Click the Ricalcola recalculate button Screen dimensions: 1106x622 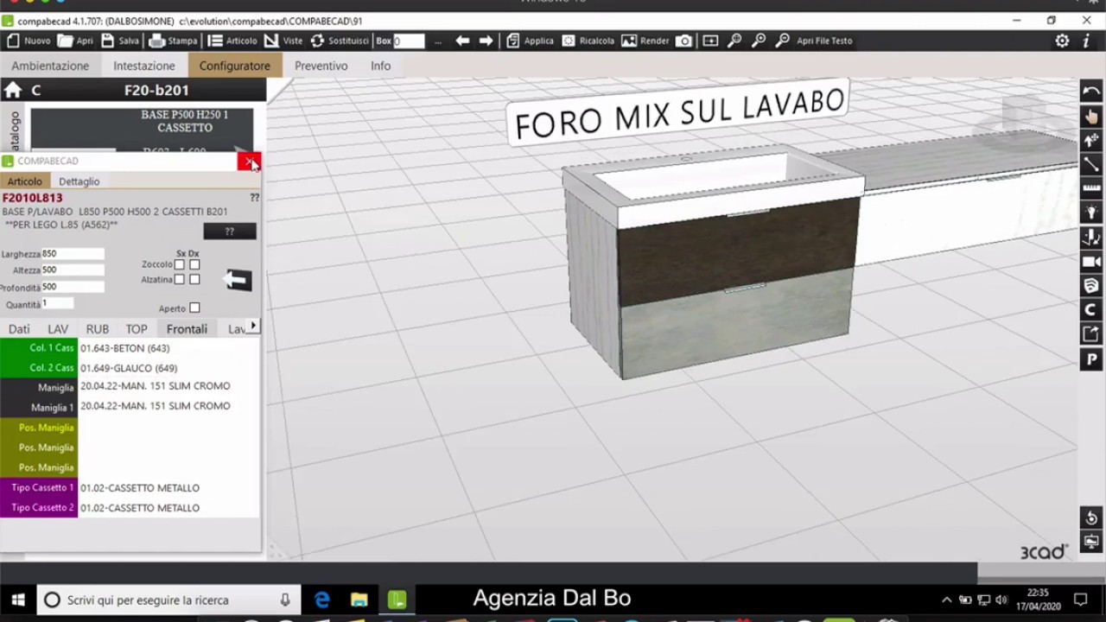coord(588,41)
